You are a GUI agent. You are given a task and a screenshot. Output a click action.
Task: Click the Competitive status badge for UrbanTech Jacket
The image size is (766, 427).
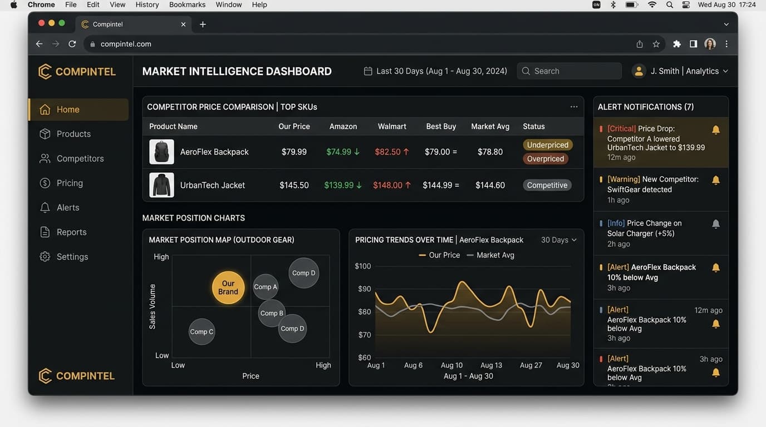547,185
